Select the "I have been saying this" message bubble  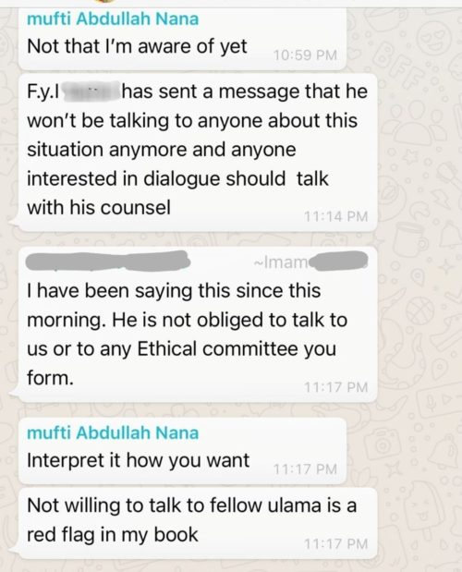click(197, 324)
